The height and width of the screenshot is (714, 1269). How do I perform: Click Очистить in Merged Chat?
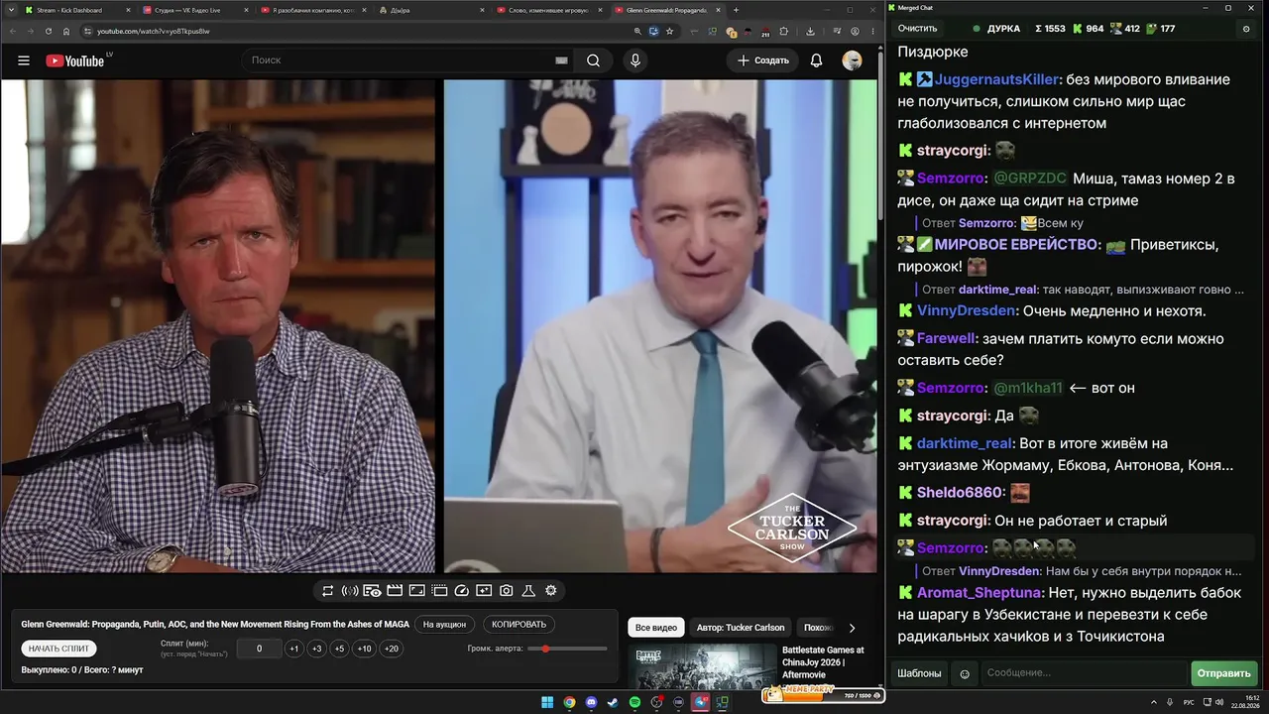click(x=917, y=29)
